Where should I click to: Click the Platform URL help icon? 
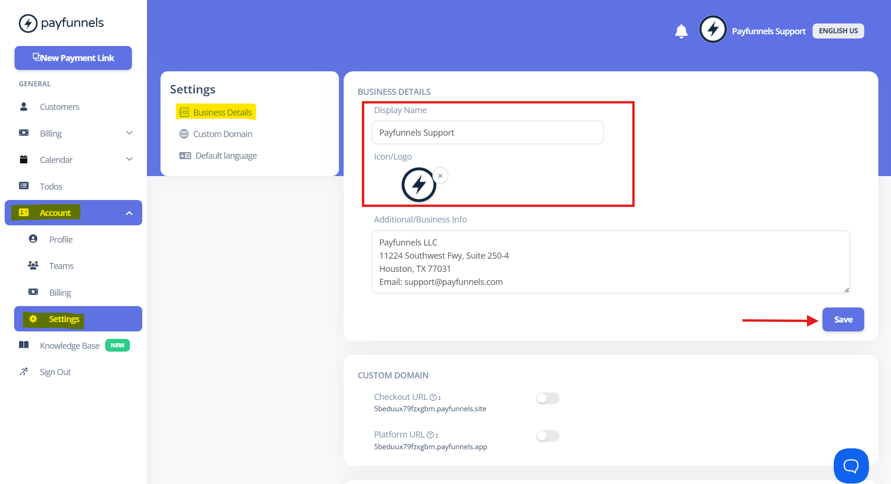click(430, 435)
